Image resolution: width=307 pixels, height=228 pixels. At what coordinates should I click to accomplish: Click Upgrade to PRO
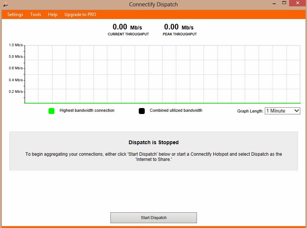pos(80,15)
